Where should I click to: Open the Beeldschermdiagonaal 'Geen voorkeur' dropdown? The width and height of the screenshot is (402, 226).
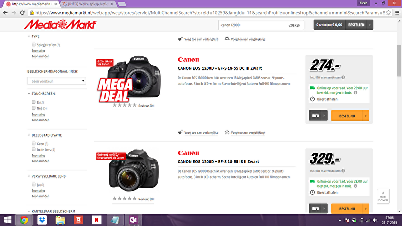(x=57, y=81)
